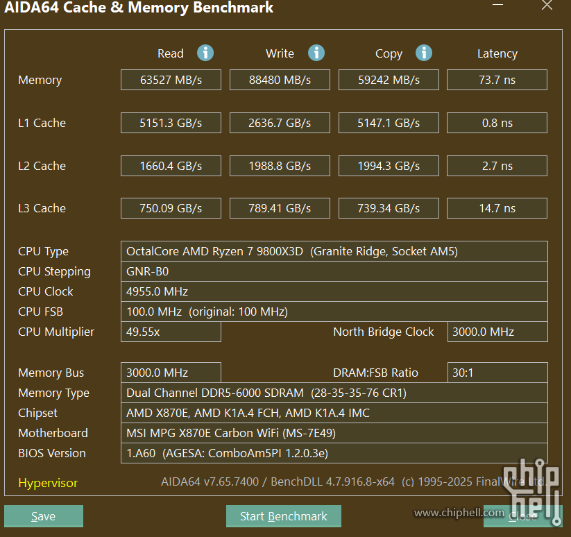
Task: Click the CPU Type field showing Ryzen 7 9800X3D
Action: pos(334,251)
